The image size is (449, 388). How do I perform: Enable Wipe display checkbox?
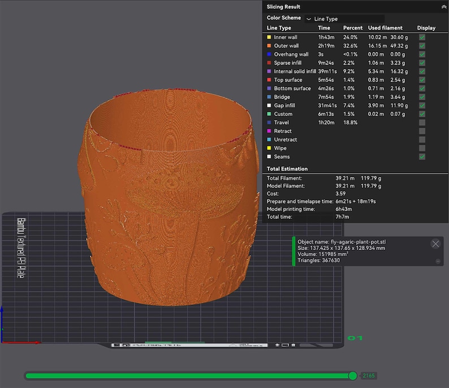tap(422, 148)
